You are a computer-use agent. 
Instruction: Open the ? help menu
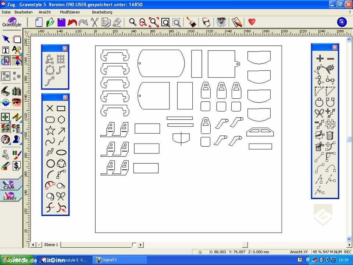click(350, 12)
